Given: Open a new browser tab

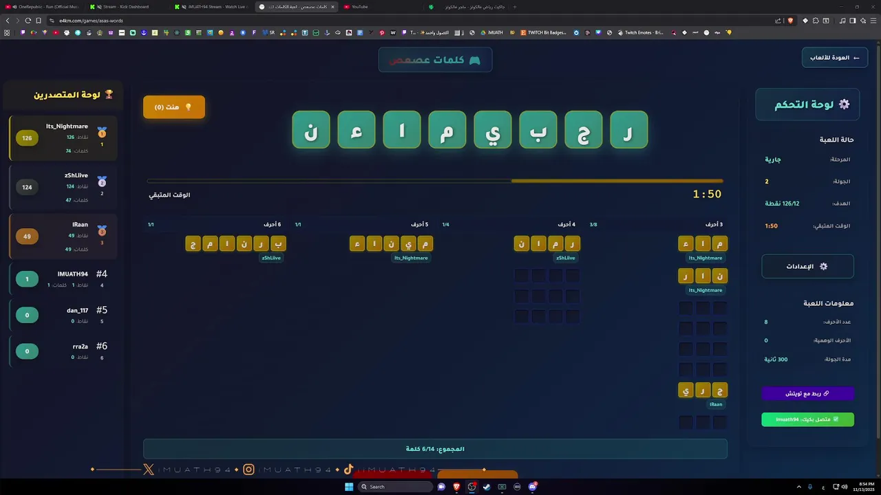Looking at the screenshot, I should [515, 7].
